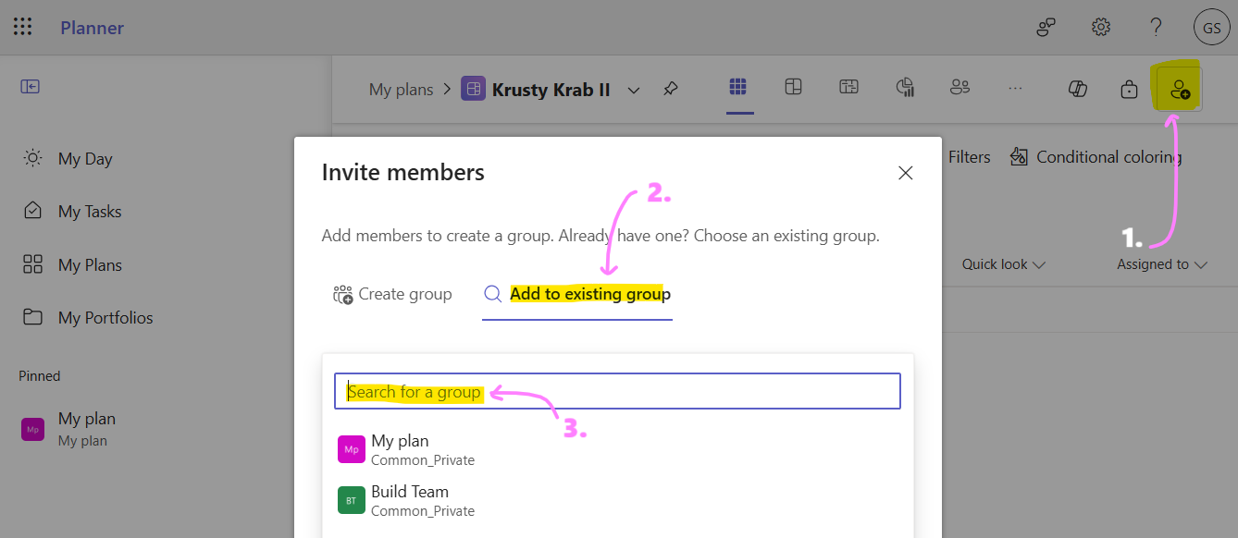
Task: Select the Add to existing group tab
Action: [577, 294]
